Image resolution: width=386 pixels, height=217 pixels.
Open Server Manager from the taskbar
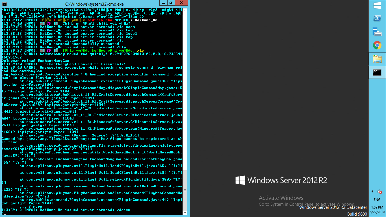[x=377, y=31]
